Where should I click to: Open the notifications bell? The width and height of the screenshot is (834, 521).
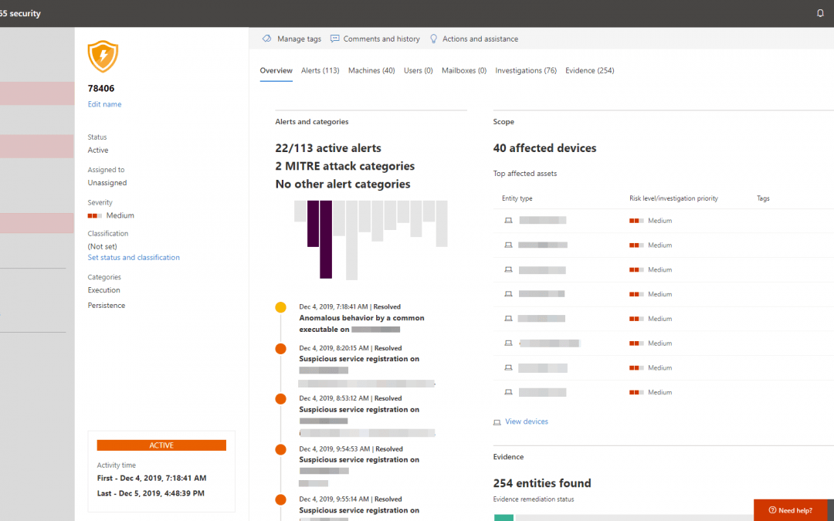click(820, 13)
